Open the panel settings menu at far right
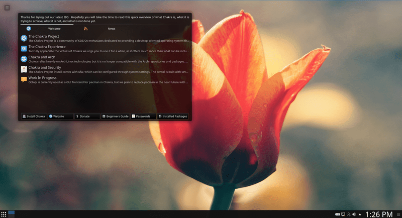This screenshot has height=218, width=402. (398, 214)
